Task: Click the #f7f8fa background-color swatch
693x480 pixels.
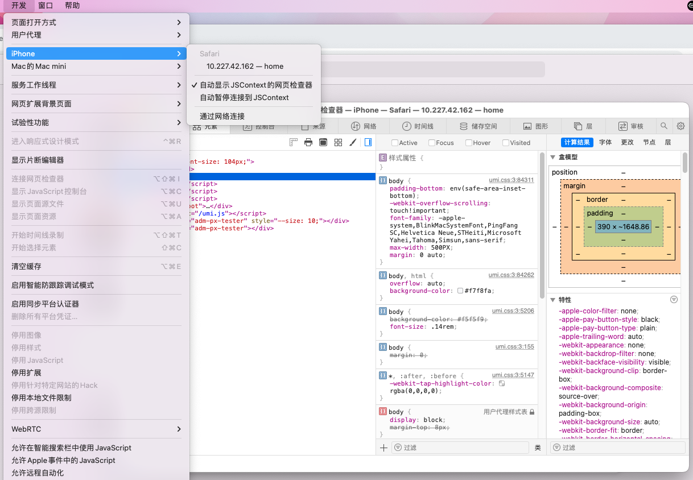Action: pyautogui.click(x=460, y=291)
